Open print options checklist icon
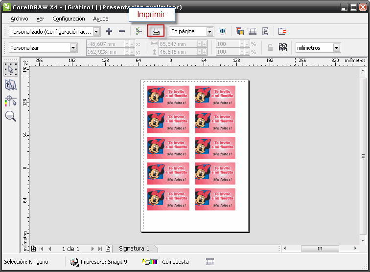 pyautogui.click(x=139, y=31)
